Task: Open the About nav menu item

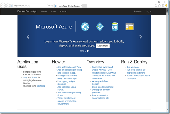Action: 53,11
